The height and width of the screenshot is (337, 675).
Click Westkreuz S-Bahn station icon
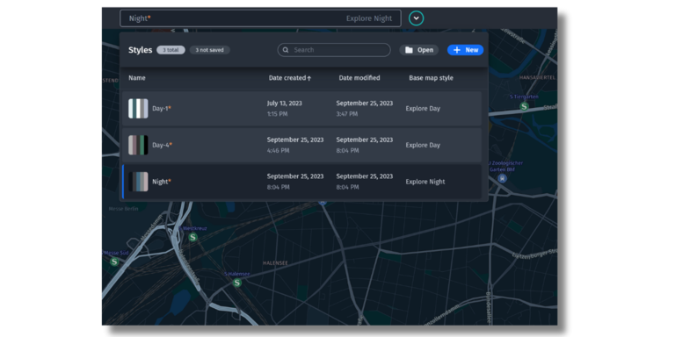coord(192,237)
